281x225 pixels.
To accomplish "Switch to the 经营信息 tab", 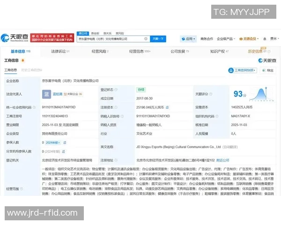I will [x=140, y=52].
